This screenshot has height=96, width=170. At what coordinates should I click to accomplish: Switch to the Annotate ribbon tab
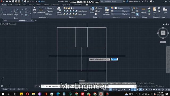pyautogui.click(x=17, y=5)
